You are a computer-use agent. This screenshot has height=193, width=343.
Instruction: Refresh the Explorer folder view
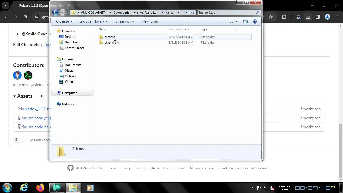point(193,12)
